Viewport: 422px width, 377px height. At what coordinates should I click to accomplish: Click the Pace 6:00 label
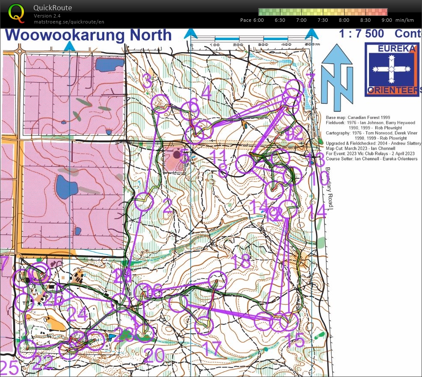(x=252, y=20)
